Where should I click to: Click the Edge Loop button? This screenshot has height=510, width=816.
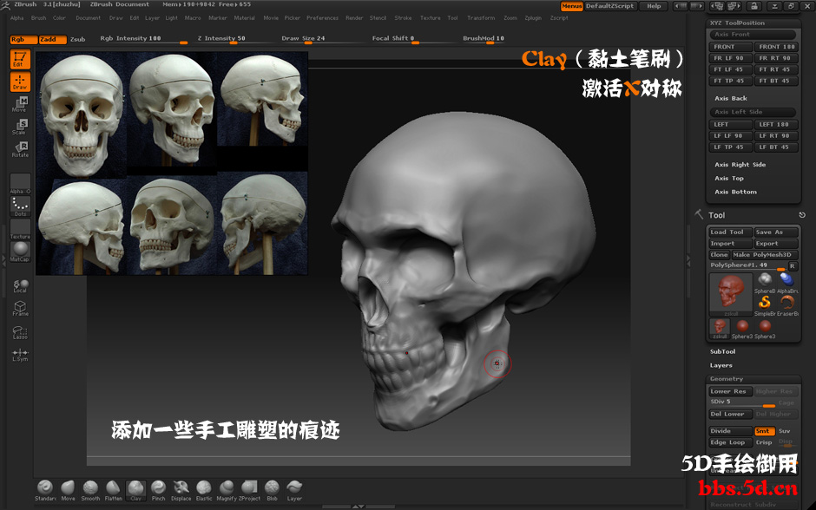coord(730,442)
